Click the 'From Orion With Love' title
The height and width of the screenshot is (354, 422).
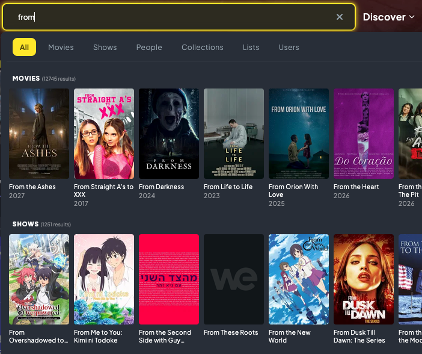(x=293, y=191)
